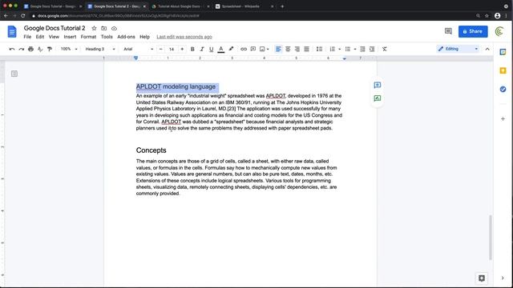Click the Undo icon in the toolbar

coord(12,49)
